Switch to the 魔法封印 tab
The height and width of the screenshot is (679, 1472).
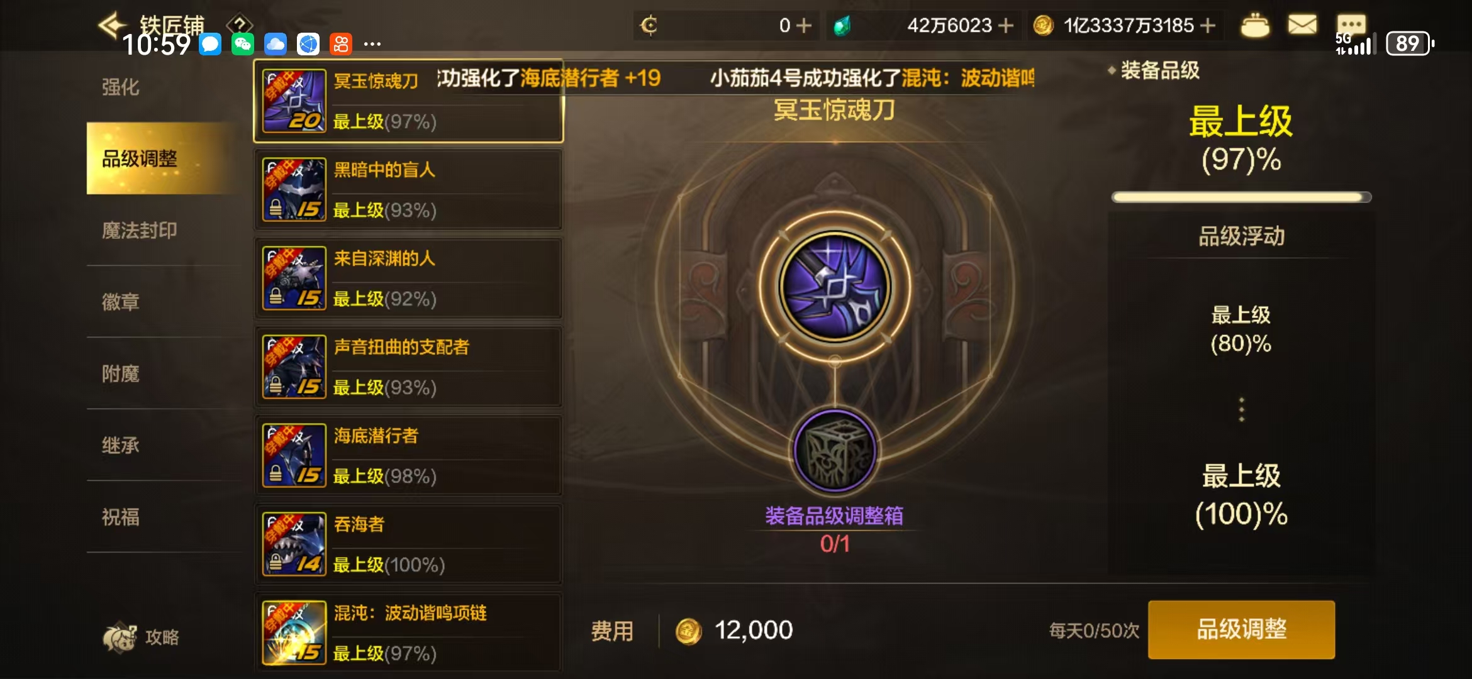pyautogui.click(x=140, y=230)
